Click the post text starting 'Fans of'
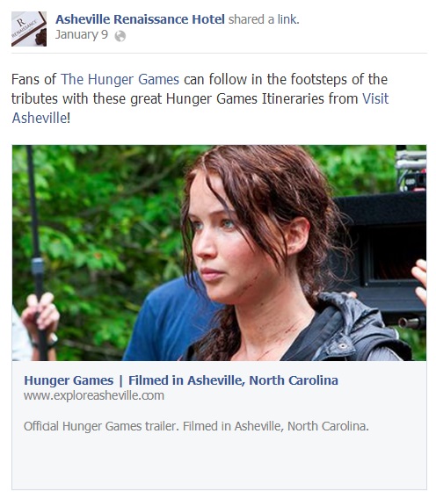This screenshot has width=436, height=499. click(x=200, y=98)
